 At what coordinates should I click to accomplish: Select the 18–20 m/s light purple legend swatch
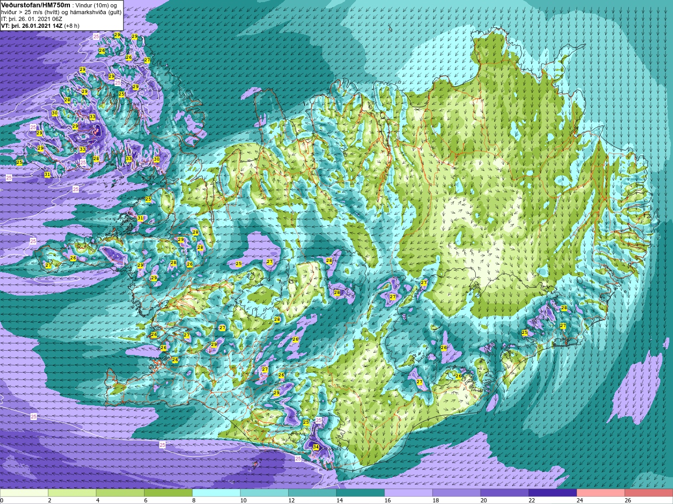pyautogui.click(x=456, y=493)
